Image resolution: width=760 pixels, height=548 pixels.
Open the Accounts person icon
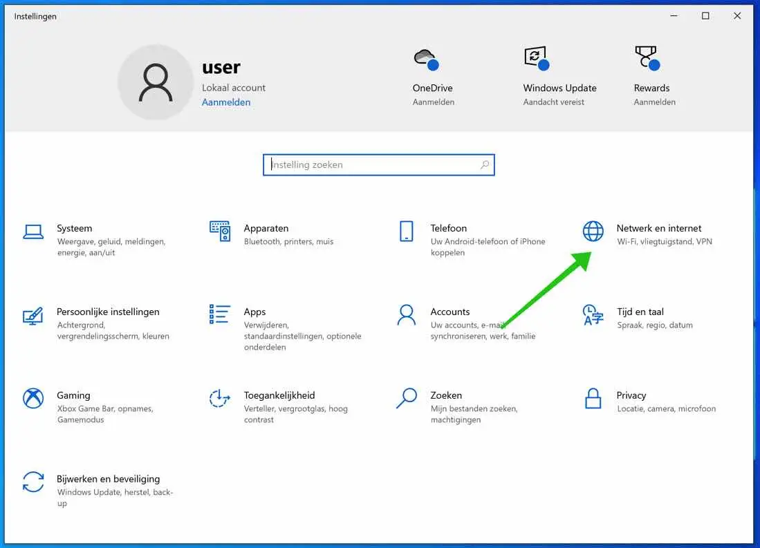coord(406,315)
